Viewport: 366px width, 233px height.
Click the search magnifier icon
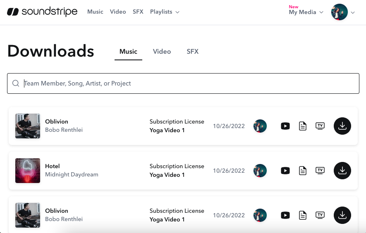click(x=16, y=83)
